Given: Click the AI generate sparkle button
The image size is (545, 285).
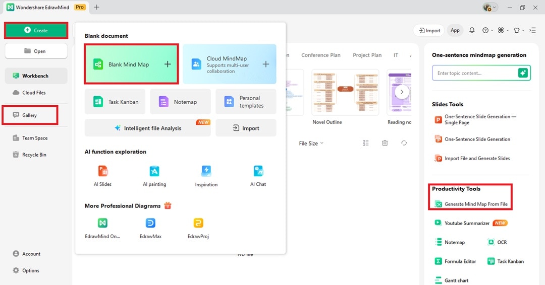Looking at the screenshot, I should tap(523, 73).
